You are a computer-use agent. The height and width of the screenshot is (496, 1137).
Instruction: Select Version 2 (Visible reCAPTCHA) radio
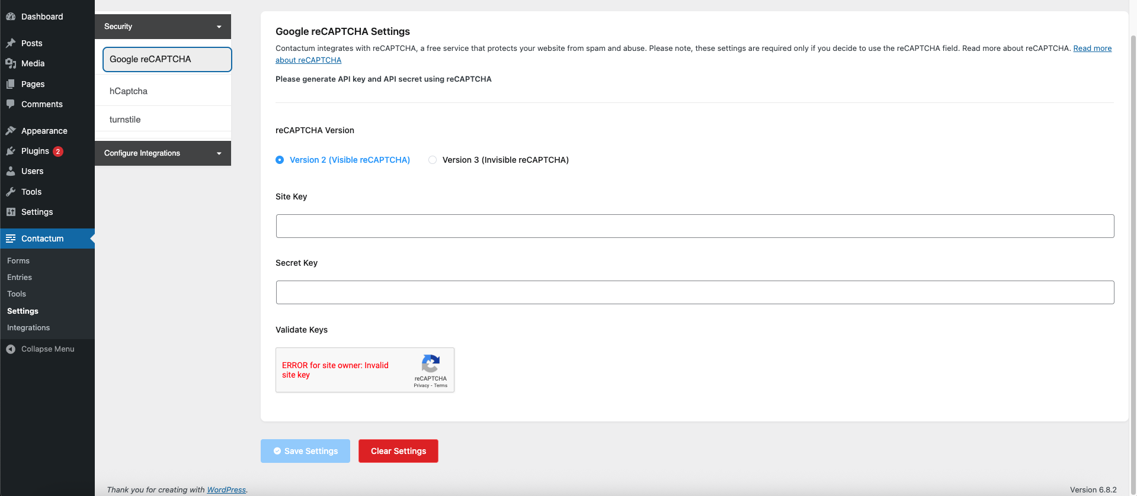(280, 160)
